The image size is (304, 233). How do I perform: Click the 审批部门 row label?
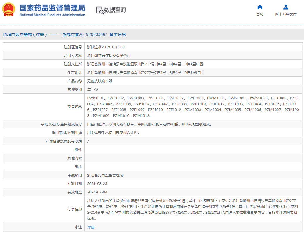coord(75,175)
